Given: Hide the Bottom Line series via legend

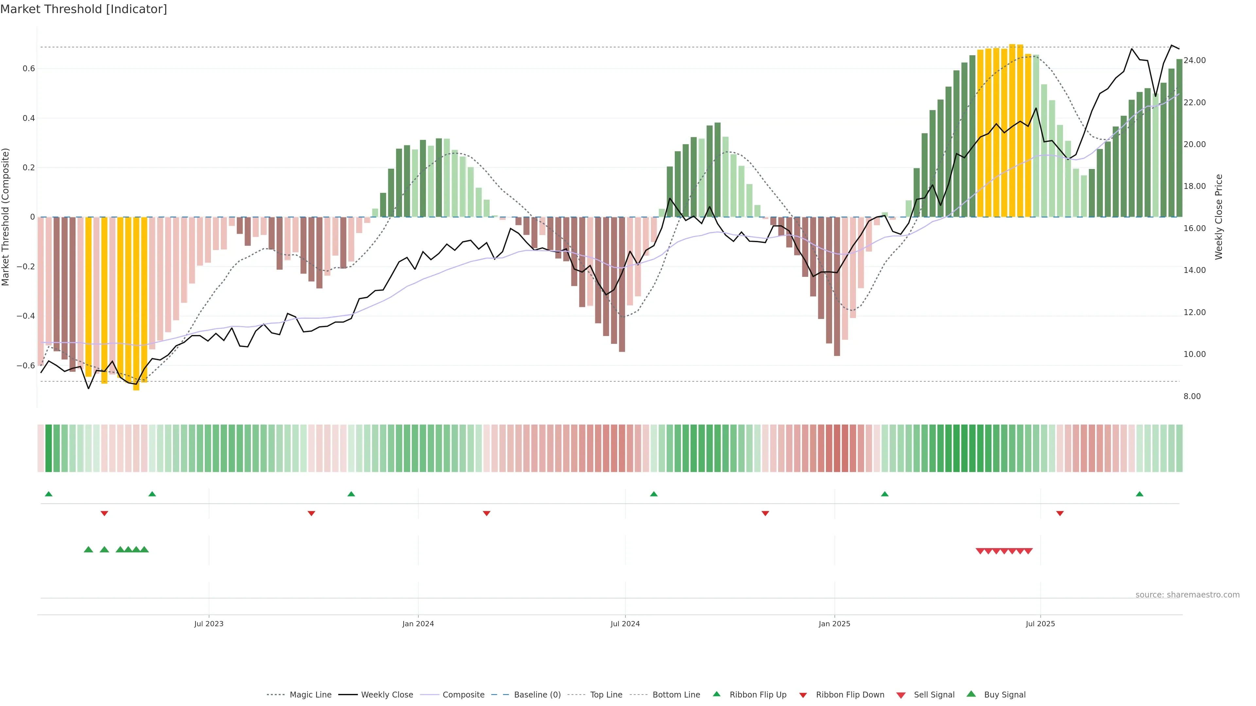Looking at the screenshot, I should coord(676,695).
